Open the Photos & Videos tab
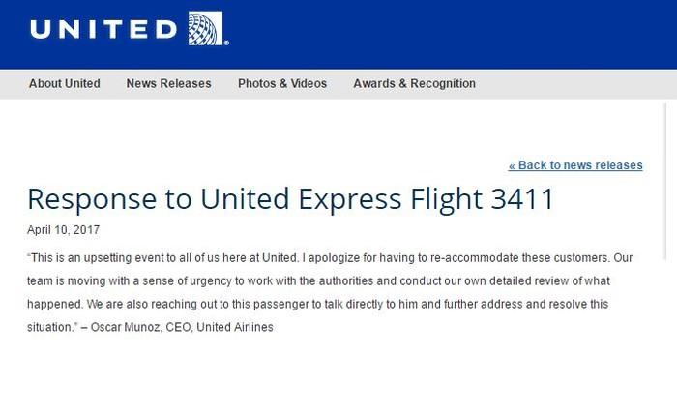 pos(282,84)
